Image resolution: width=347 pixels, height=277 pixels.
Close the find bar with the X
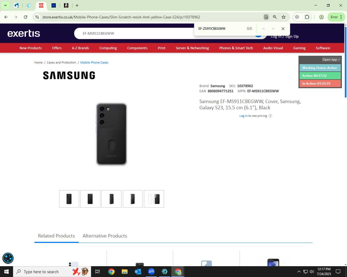coord(283,29)
